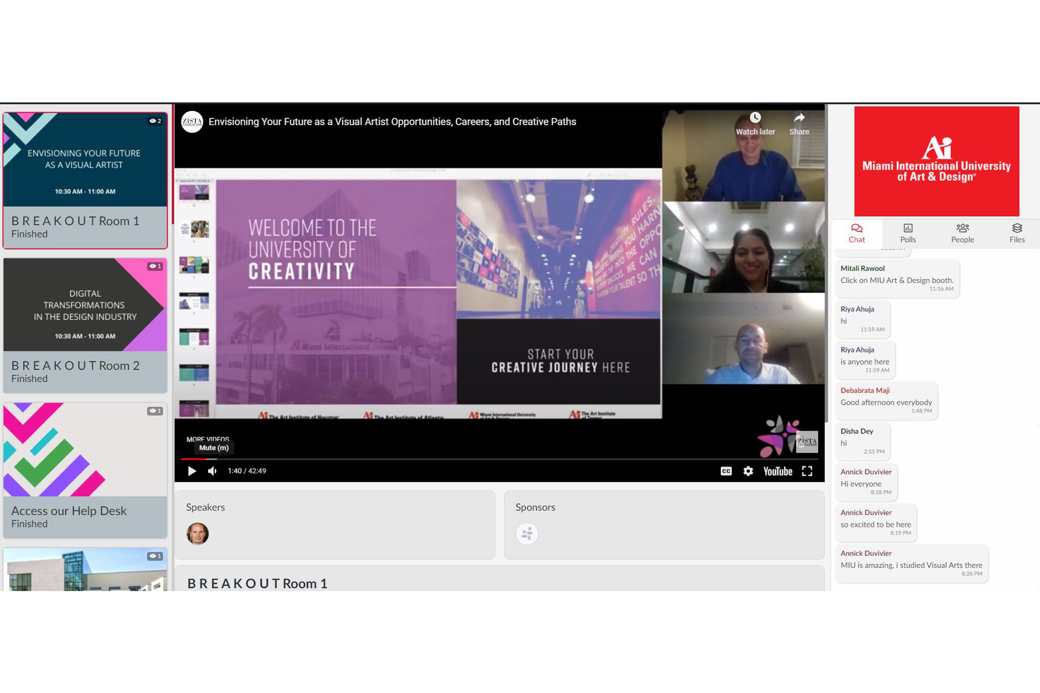Click the viewers eye badge on Breakout Room 1
The height and width of the screenshot is (693, 1040).
point(155,121)
